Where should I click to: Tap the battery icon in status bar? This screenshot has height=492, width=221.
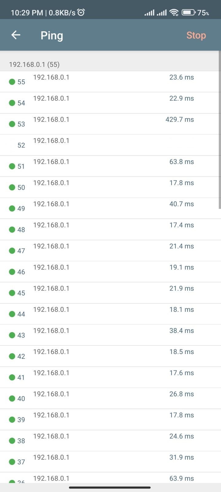(x=188, y=13)
